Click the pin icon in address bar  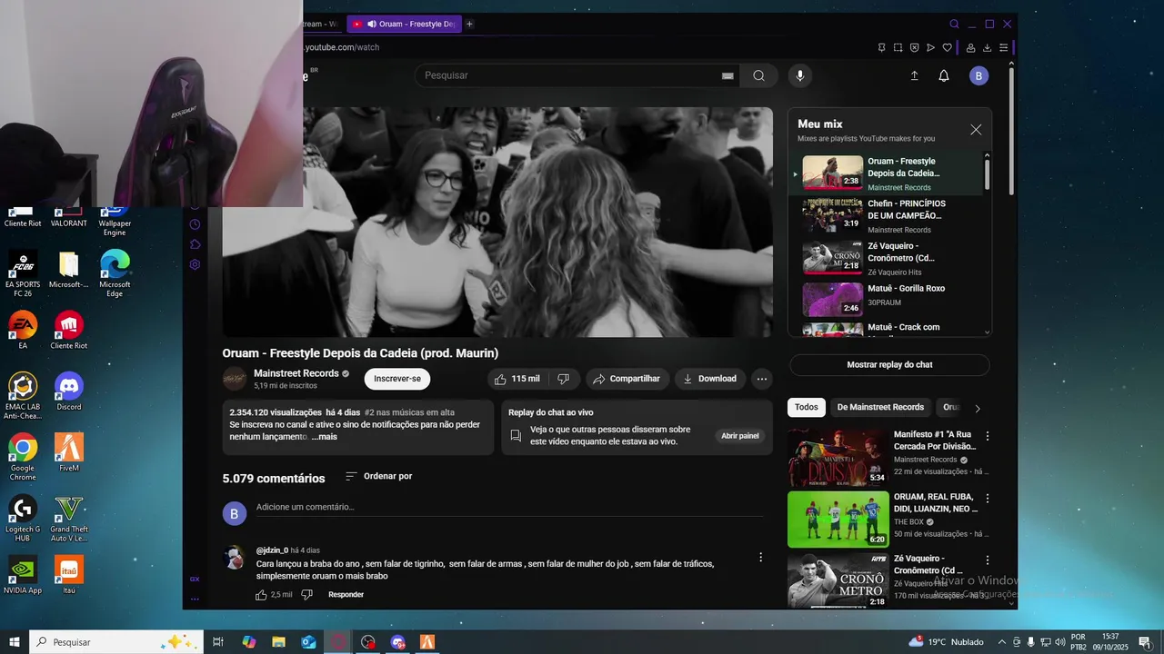881,47
